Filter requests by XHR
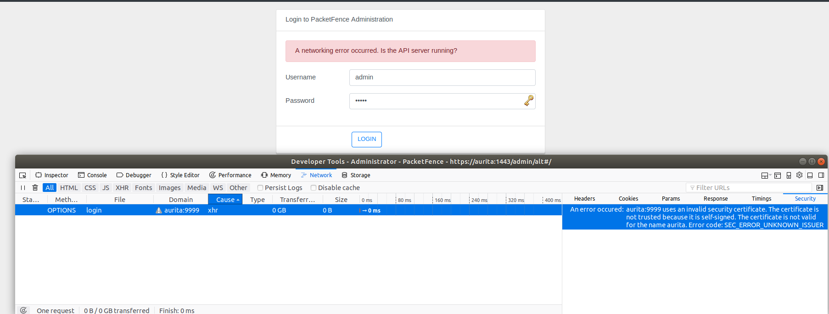 122,188
